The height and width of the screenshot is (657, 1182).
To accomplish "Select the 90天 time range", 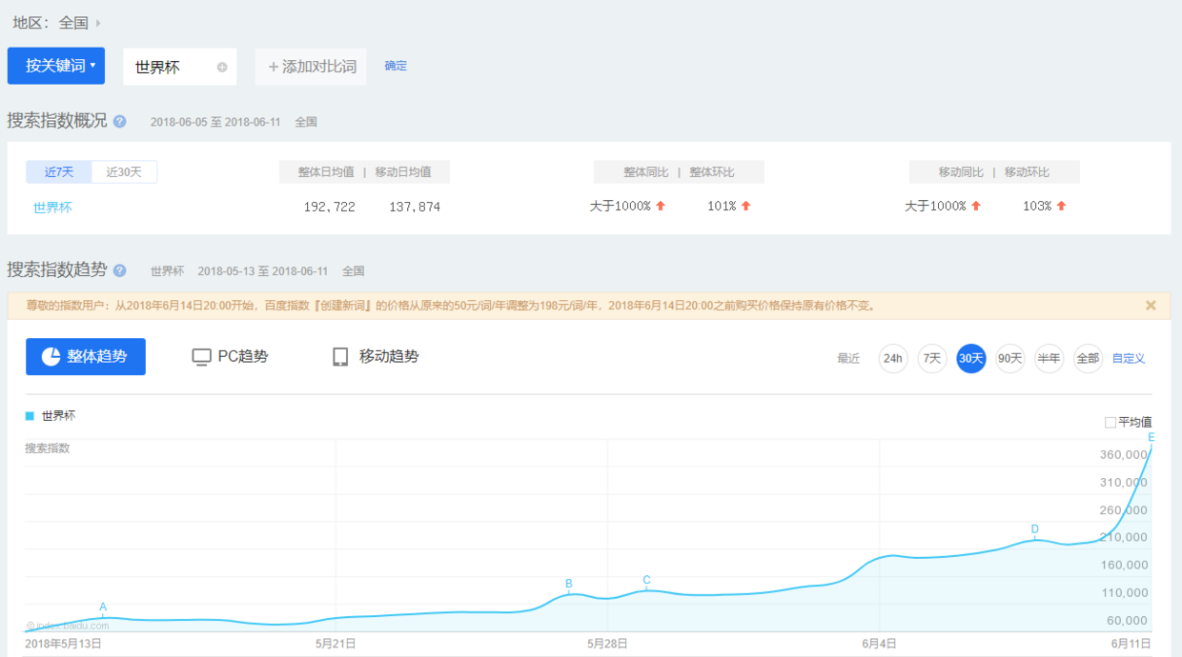I will pyautogui.click(x=1009, y=358).
